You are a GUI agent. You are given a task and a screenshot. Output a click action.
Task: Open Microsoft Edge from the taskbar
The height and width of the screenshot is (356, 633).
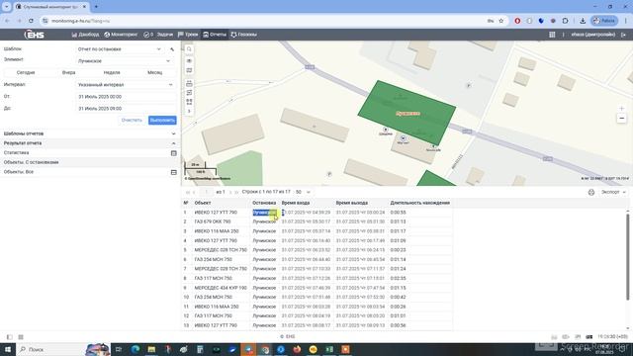[x=135, y=349]
